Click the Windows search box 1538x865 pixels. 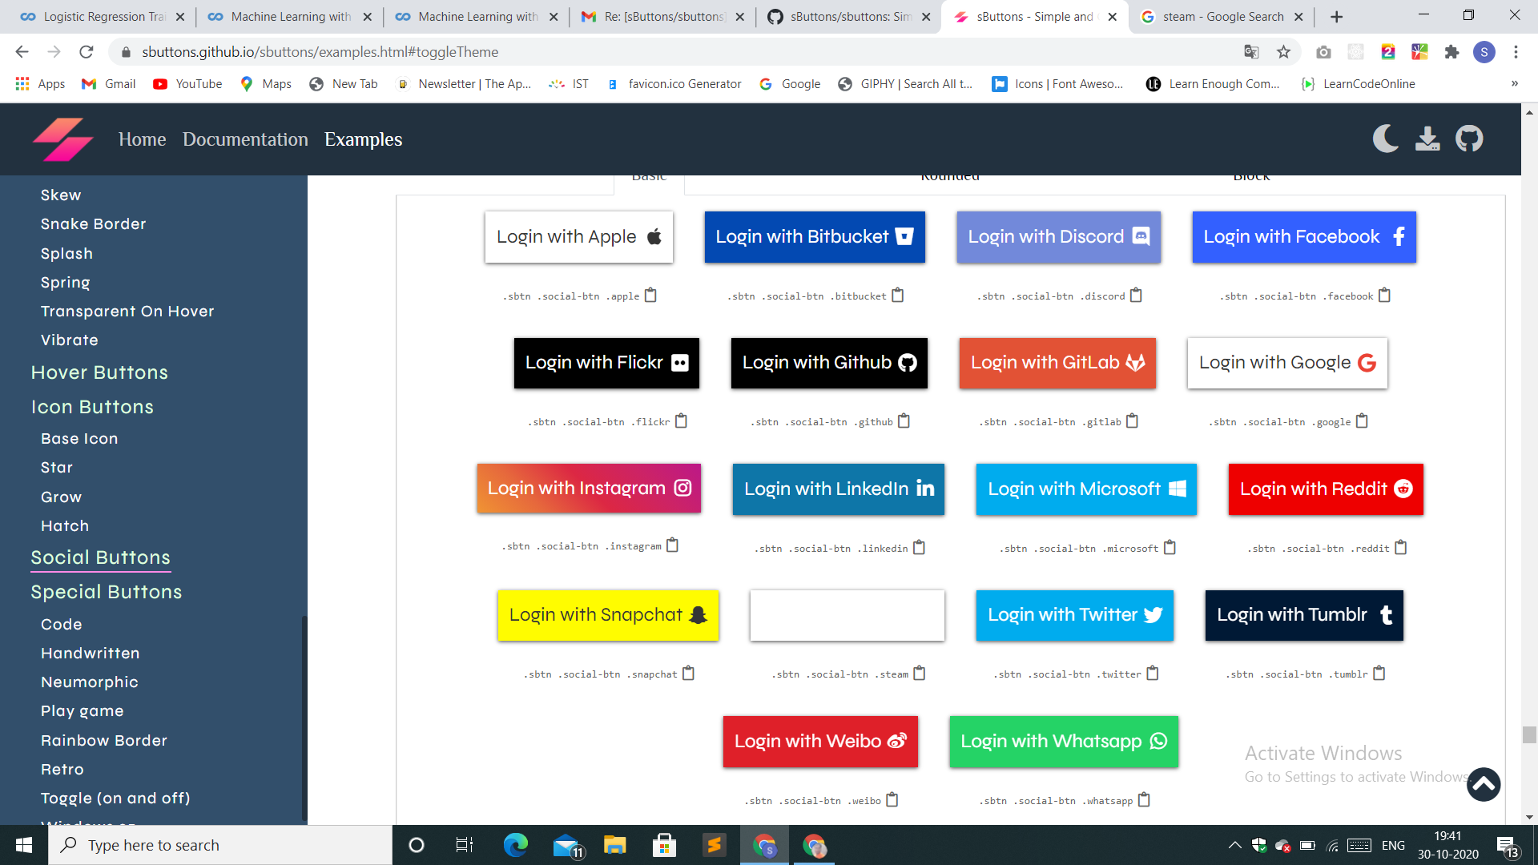tap(220, 845)
